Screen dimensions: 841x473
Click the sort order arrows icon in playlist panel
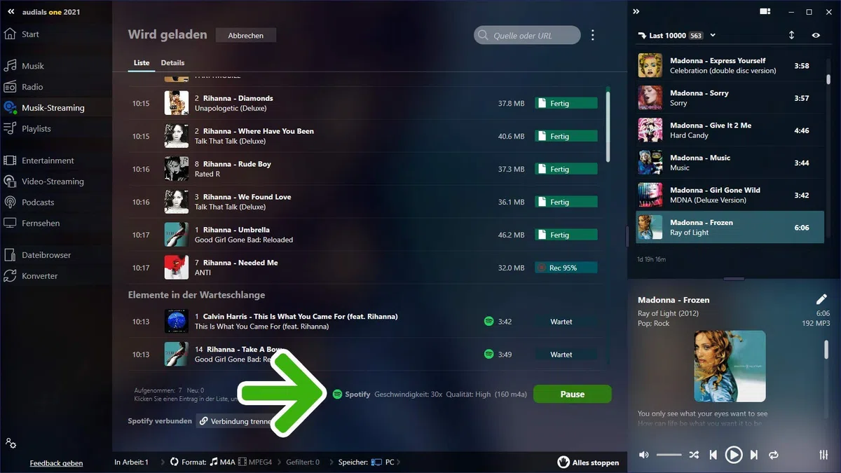point(791,35)
